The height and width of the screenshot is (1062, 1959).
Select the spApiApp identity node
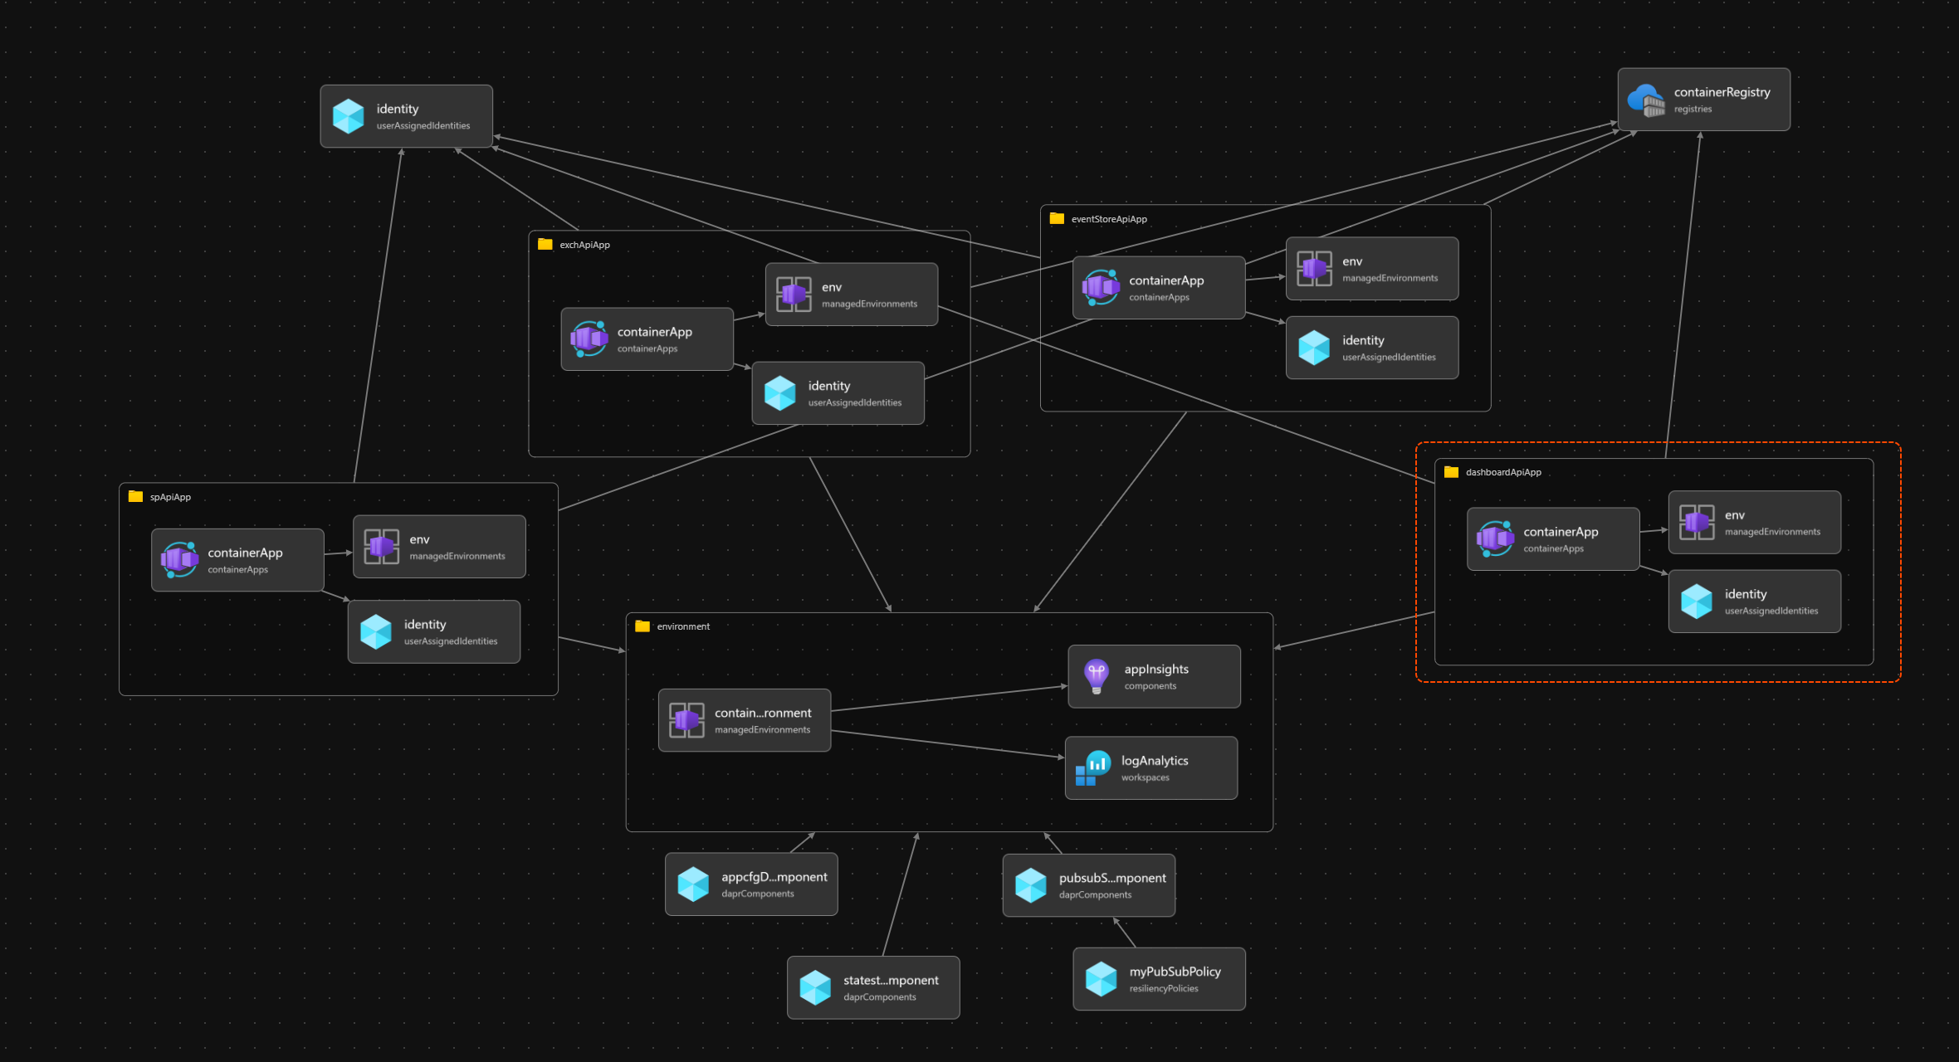(433, 632)
